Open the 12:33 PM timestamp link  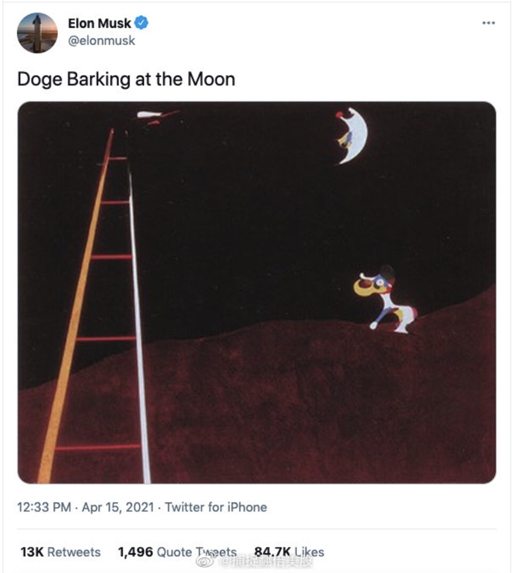point(44,507)
